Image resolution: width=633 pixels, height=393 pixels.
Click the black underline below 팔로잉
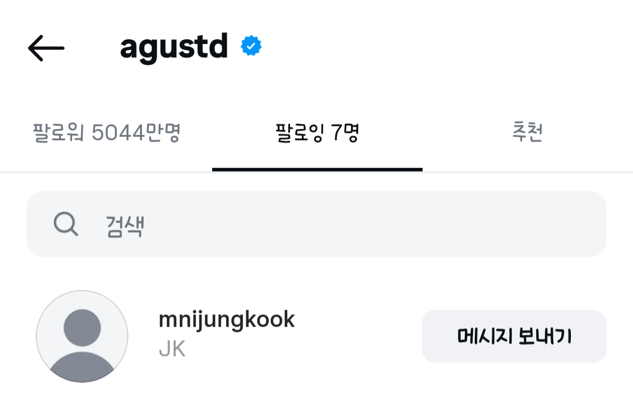[317, 170]
